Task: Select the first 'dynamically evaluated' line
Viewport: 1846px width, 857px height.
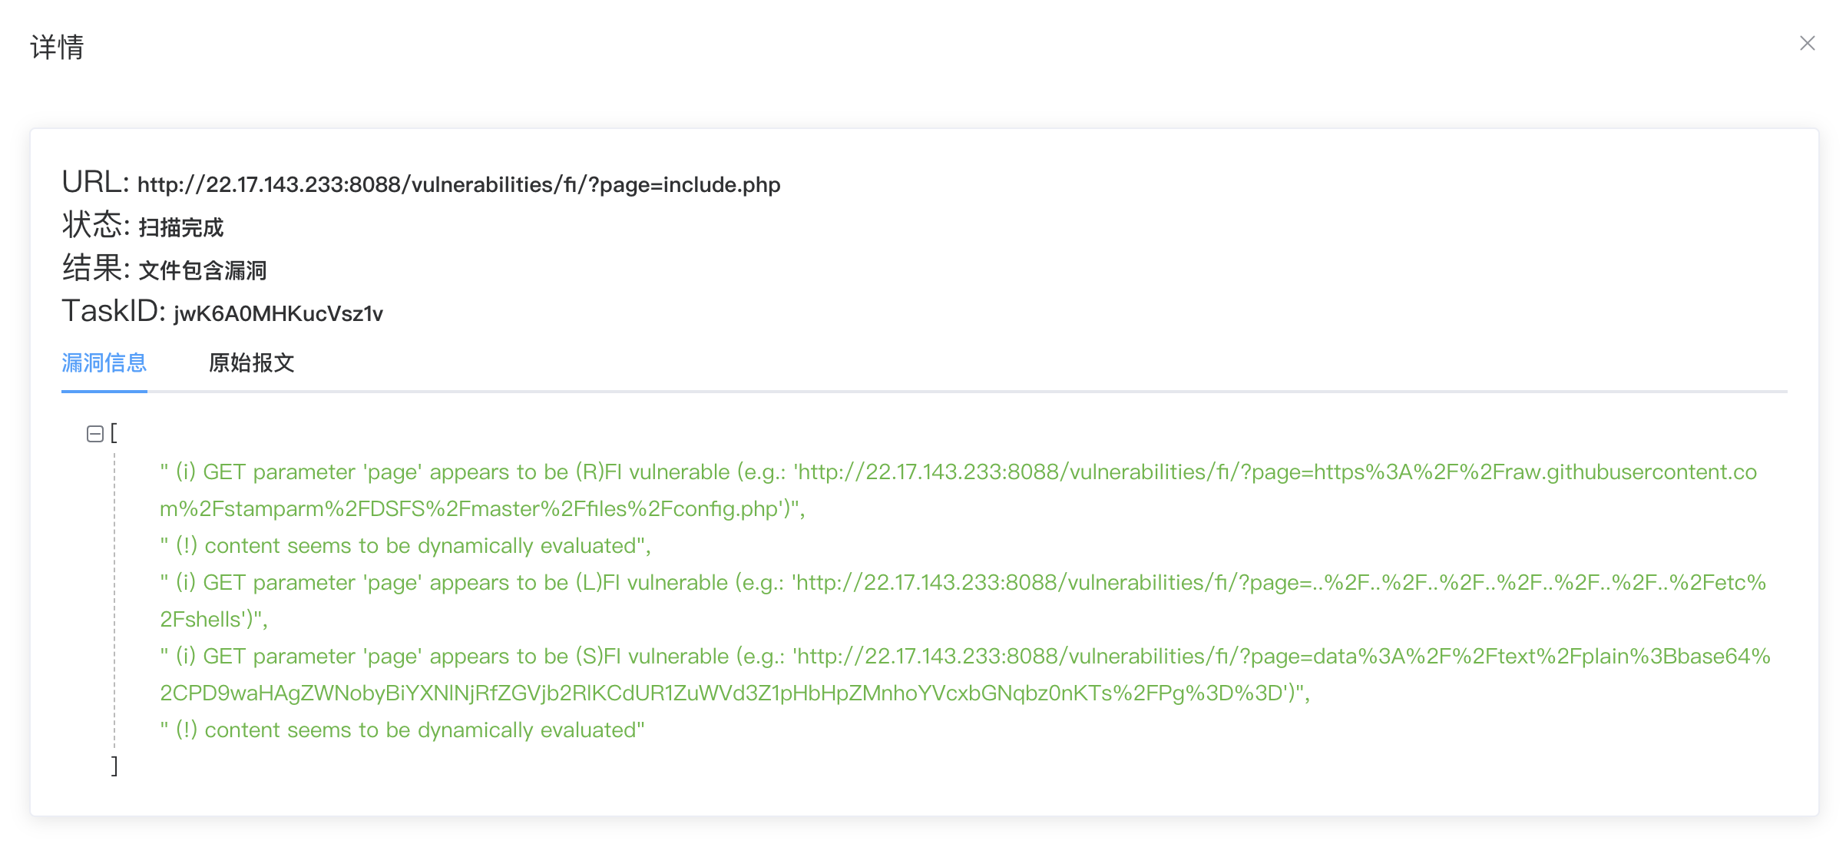Action: pos(405,546)
